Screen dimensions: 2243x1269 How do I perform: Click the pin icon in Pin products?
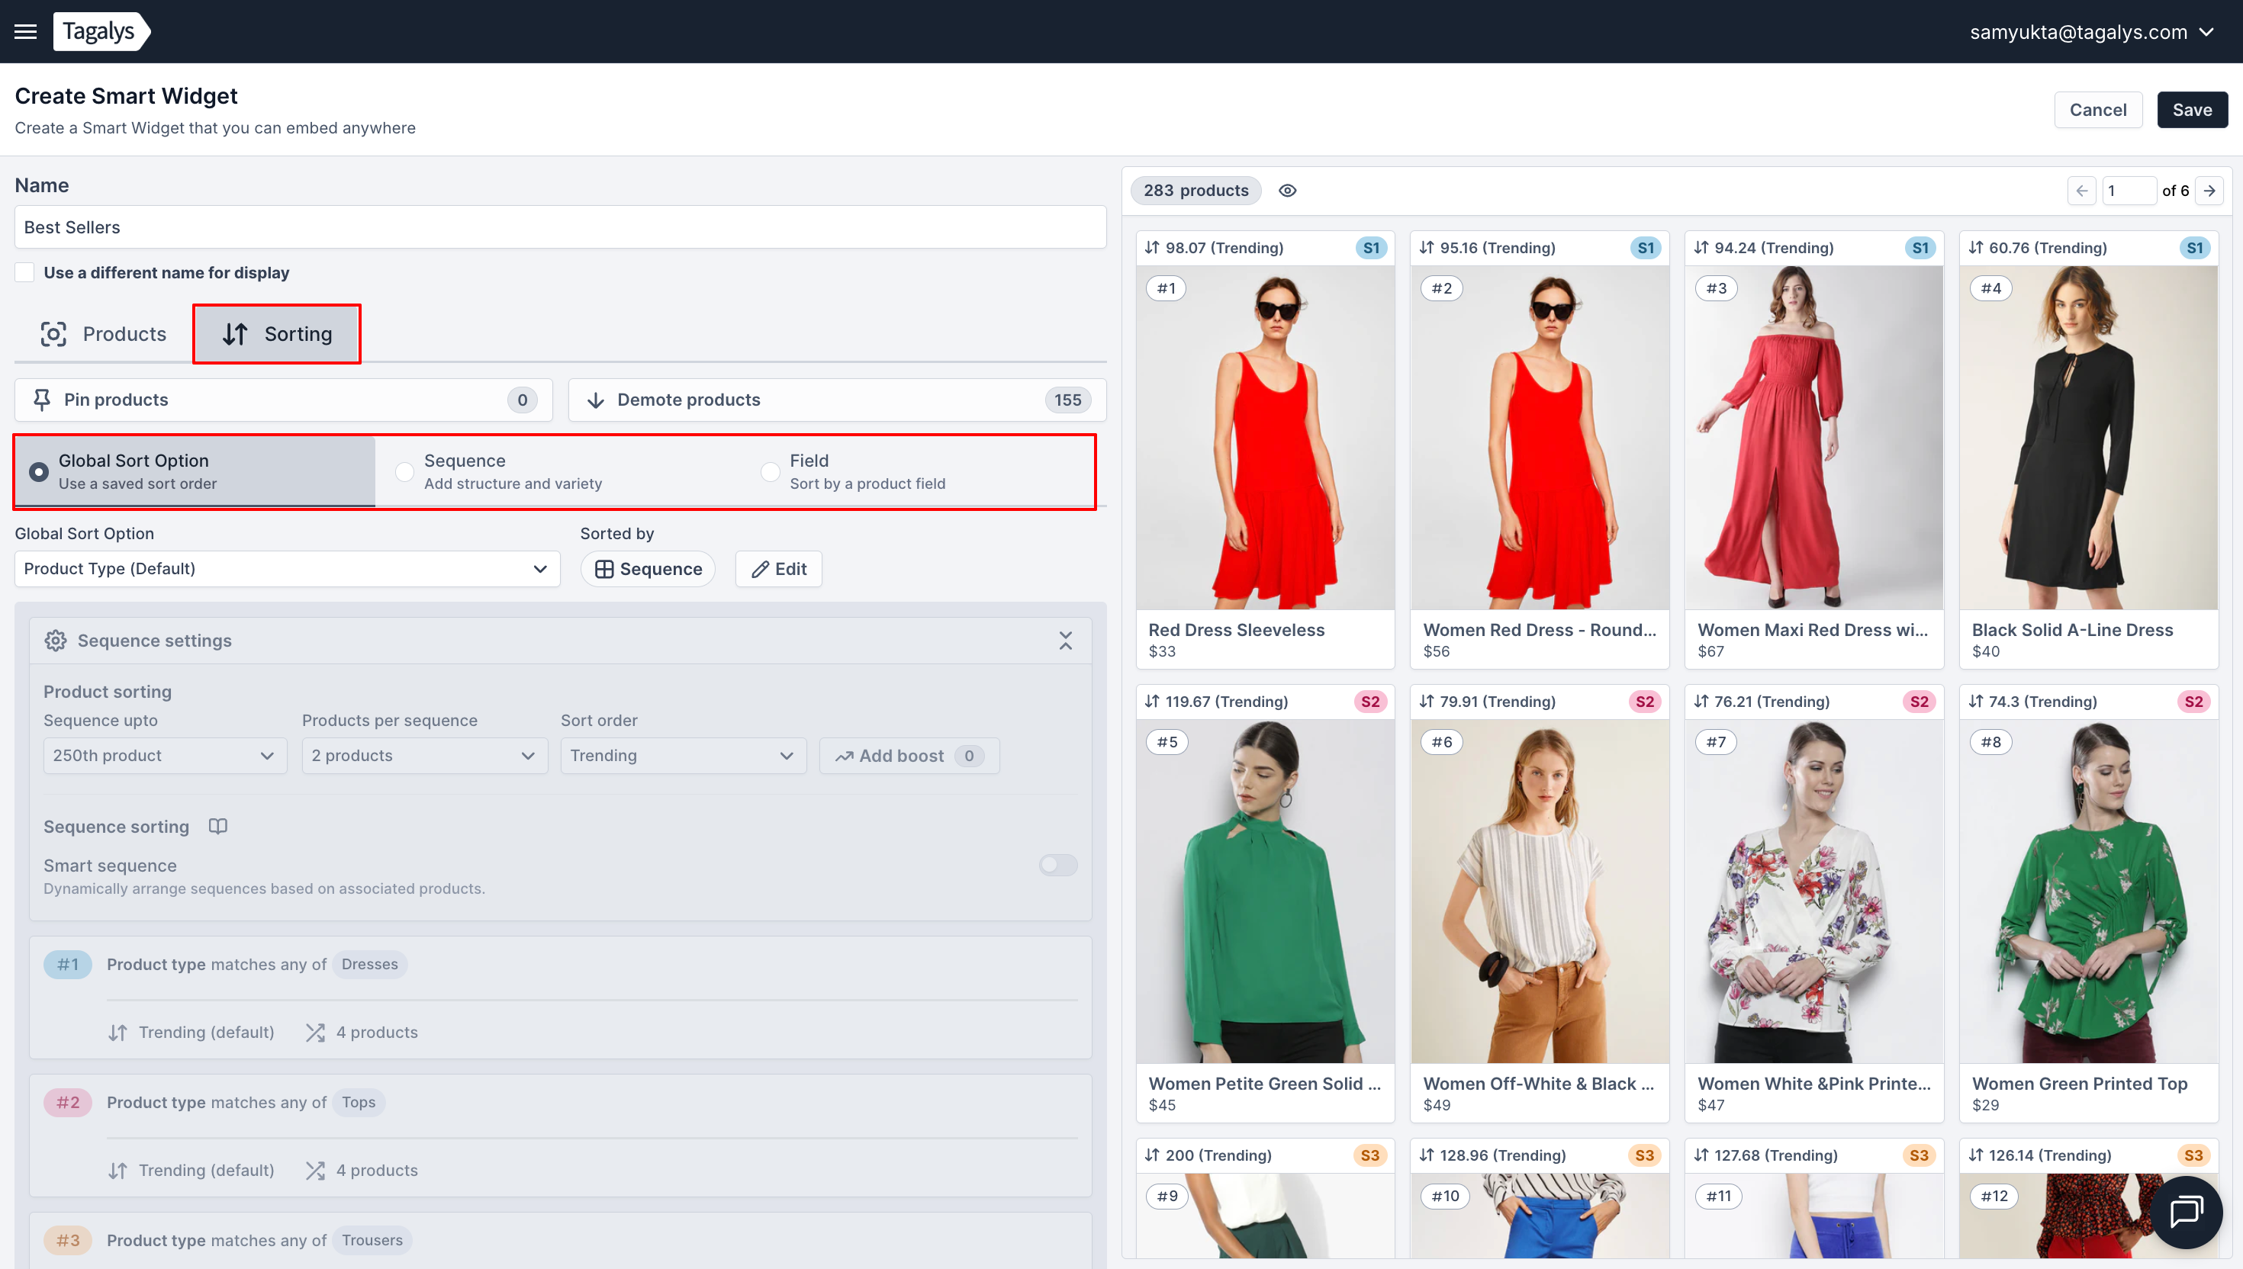42,399
